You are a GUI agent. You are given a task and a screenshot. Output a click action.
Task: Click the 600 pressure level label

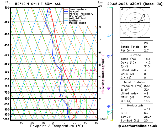point(7,72)
